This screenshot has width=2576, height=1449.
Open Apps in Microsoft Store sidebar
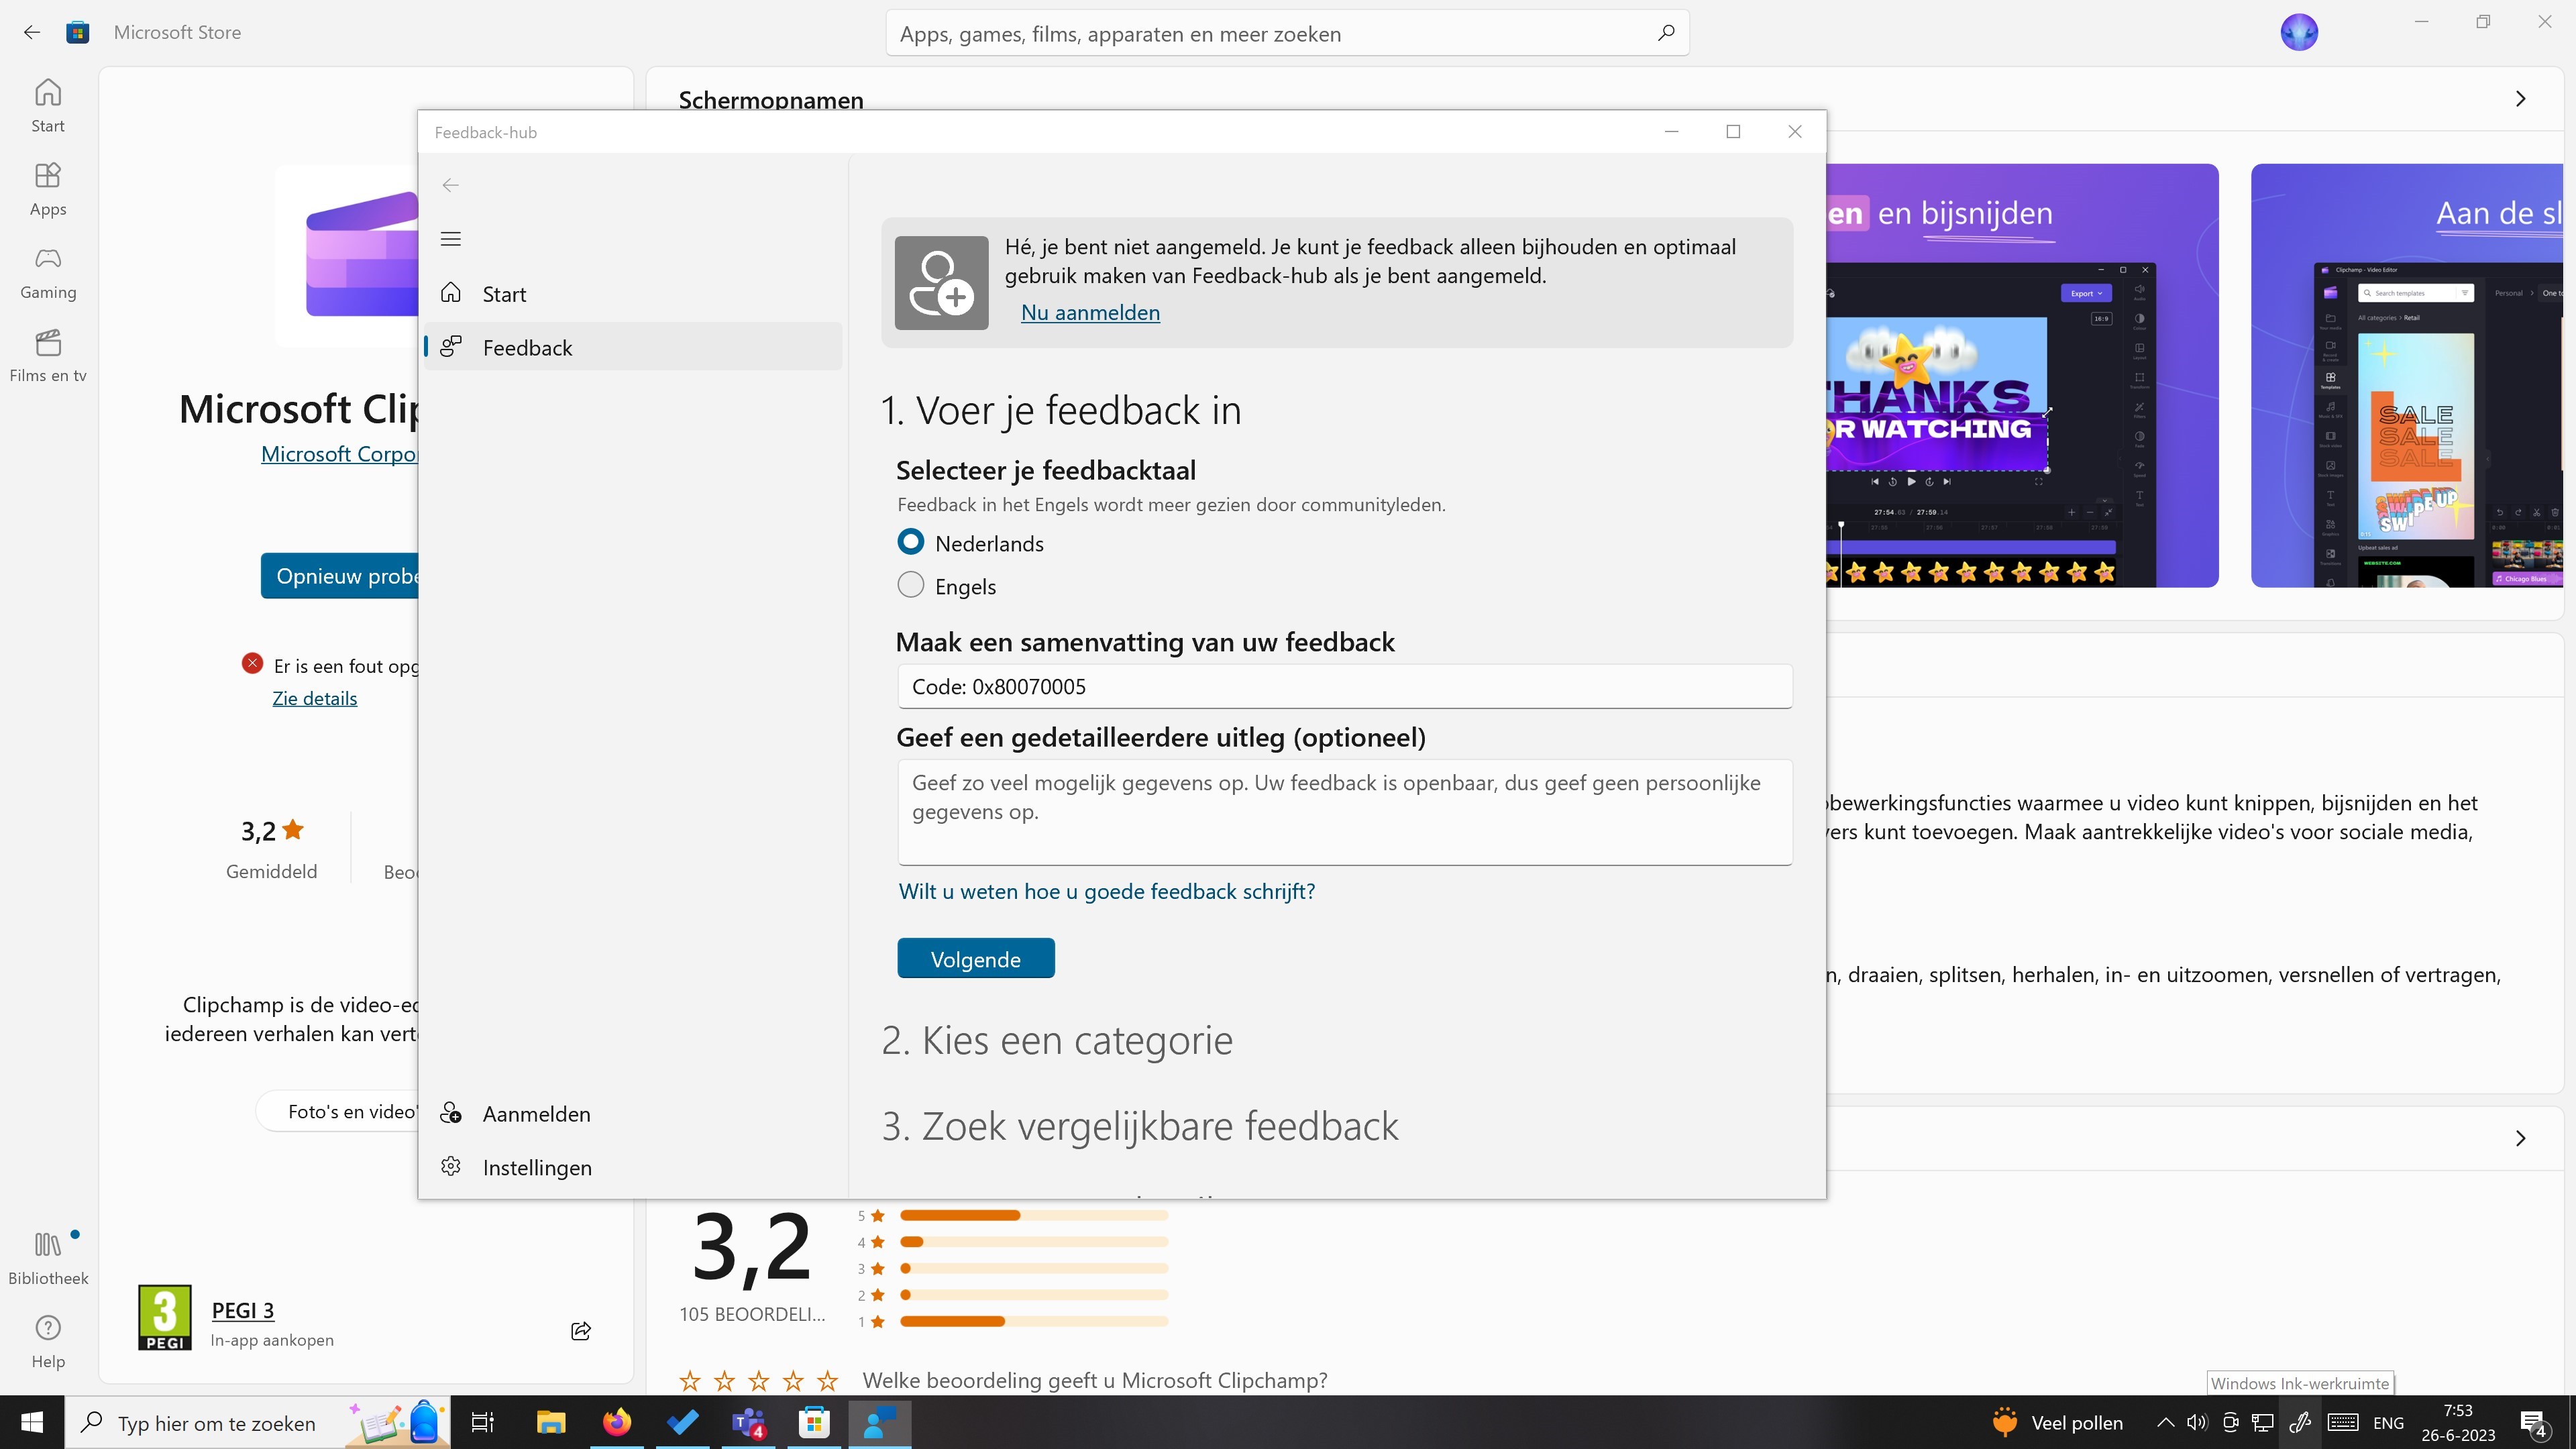click(48, 189)
